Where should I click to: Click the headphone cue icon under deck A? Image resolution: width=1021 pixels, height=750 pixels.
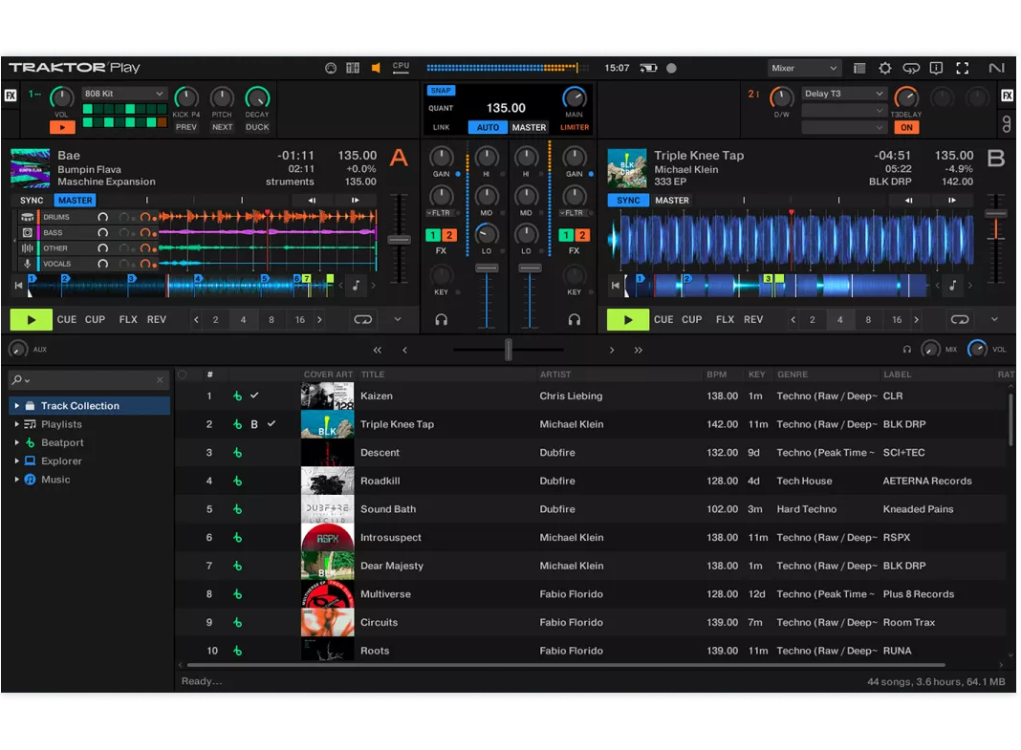point(439,320)
